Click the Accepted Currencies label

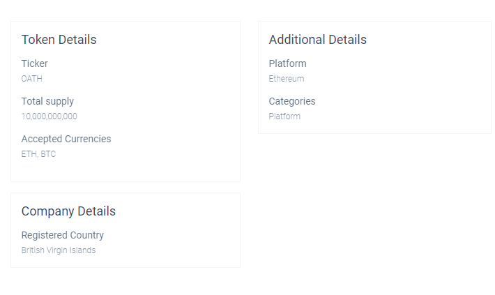point(66,139)
